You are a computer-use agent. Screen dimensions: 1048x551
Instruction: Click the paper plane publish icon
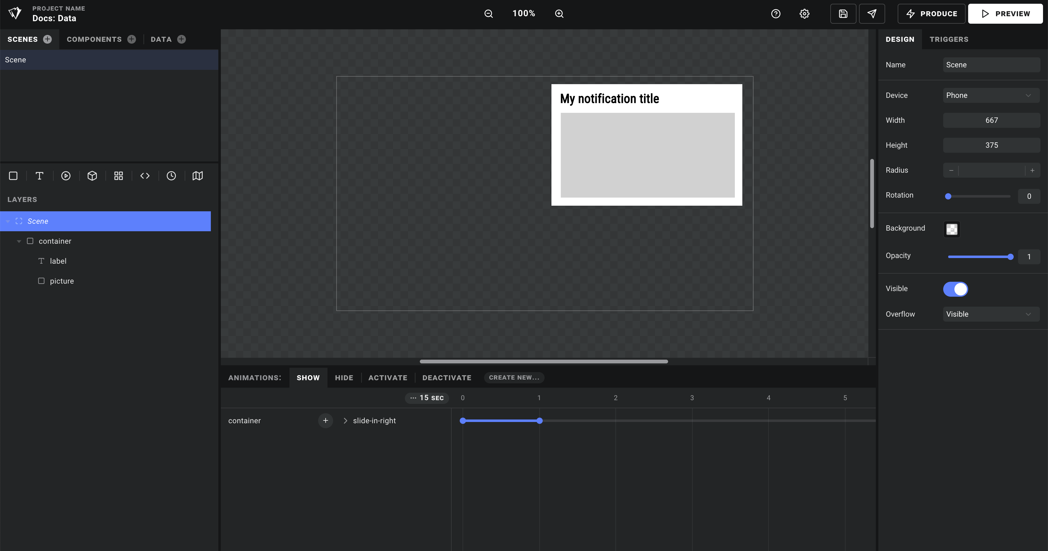(872, 14)
